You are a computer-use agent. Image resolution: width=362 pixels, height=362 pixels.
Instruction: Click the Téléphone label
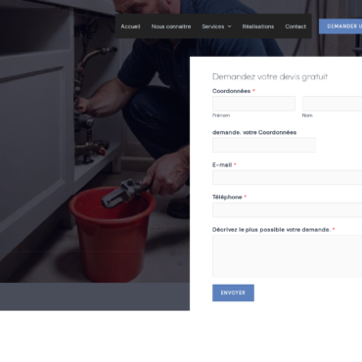[227, 197]
